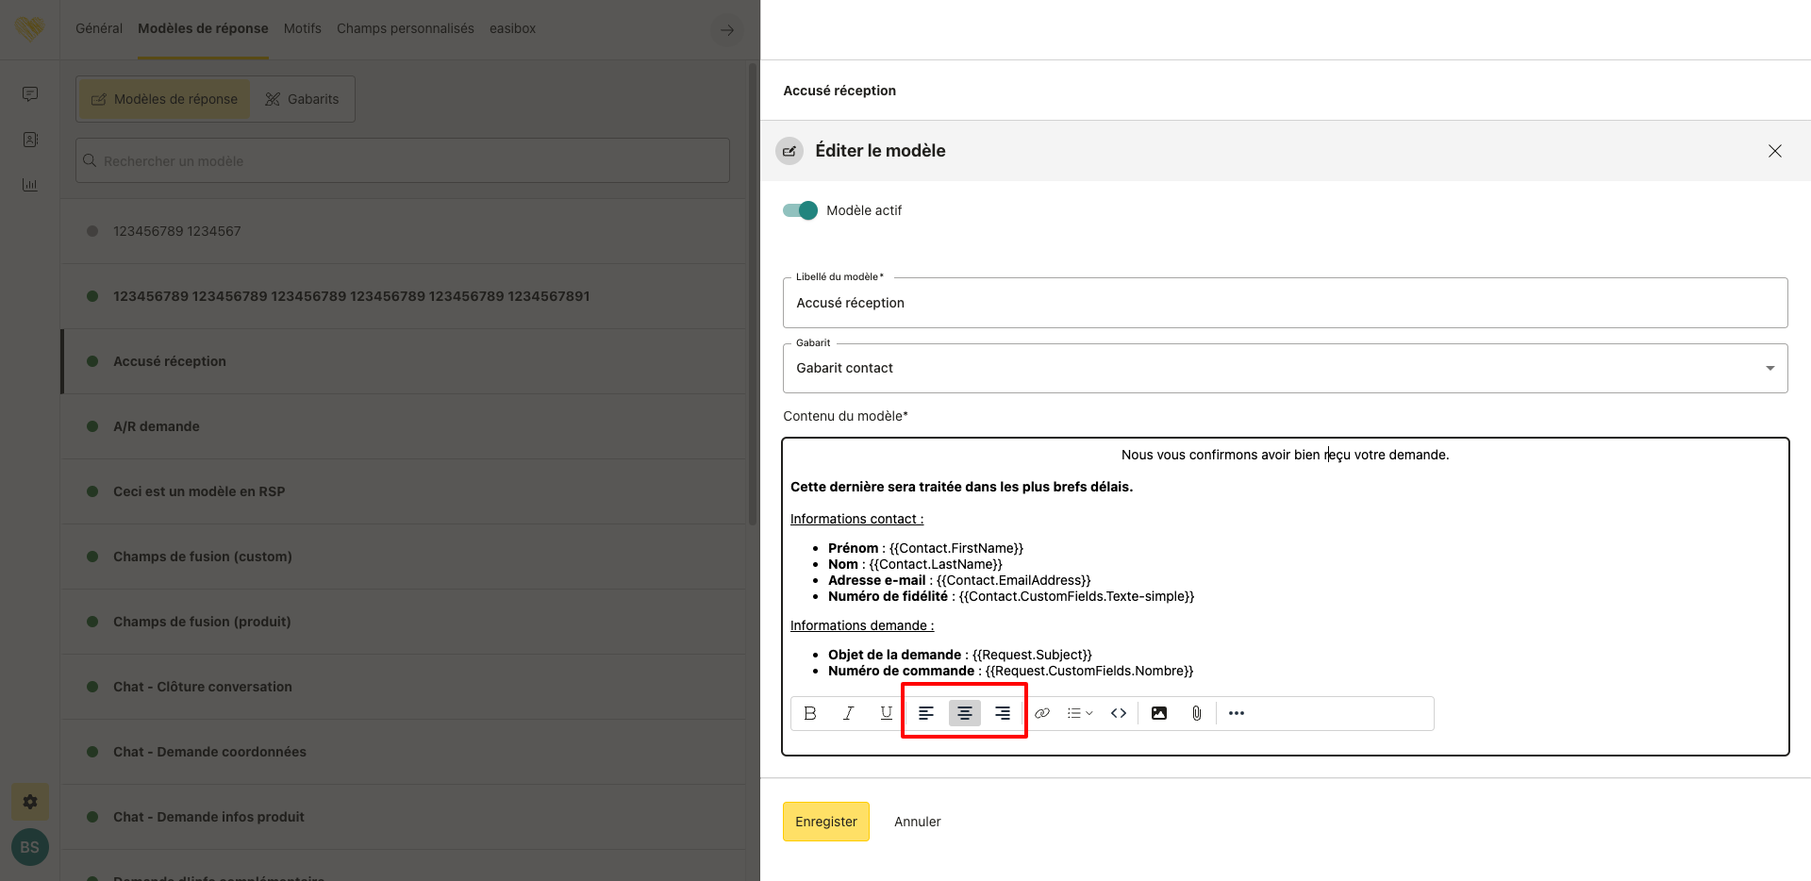The width and height of the screenshot is (1811, 881).
Task: Insert an image into the template
Action: [1159, 713]
